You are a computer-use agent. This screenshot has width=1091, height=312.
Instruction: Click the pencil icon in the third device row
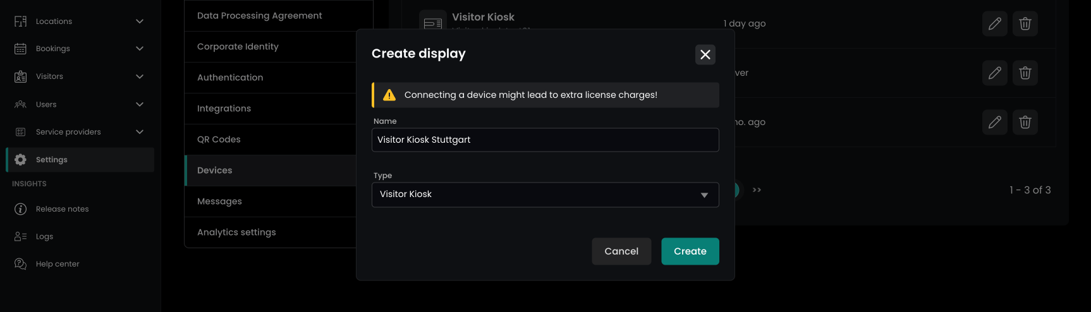994,123
